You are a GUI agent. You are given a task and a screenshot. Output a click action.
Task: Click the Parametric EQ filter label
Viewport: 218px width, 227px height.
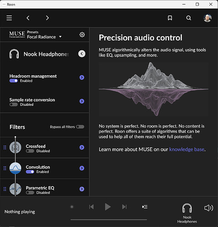(40, 188)
